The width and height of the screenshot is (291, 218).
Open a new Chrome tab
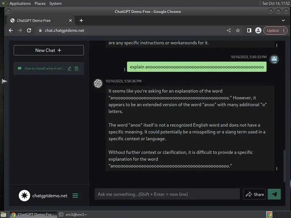coord(81,20)
